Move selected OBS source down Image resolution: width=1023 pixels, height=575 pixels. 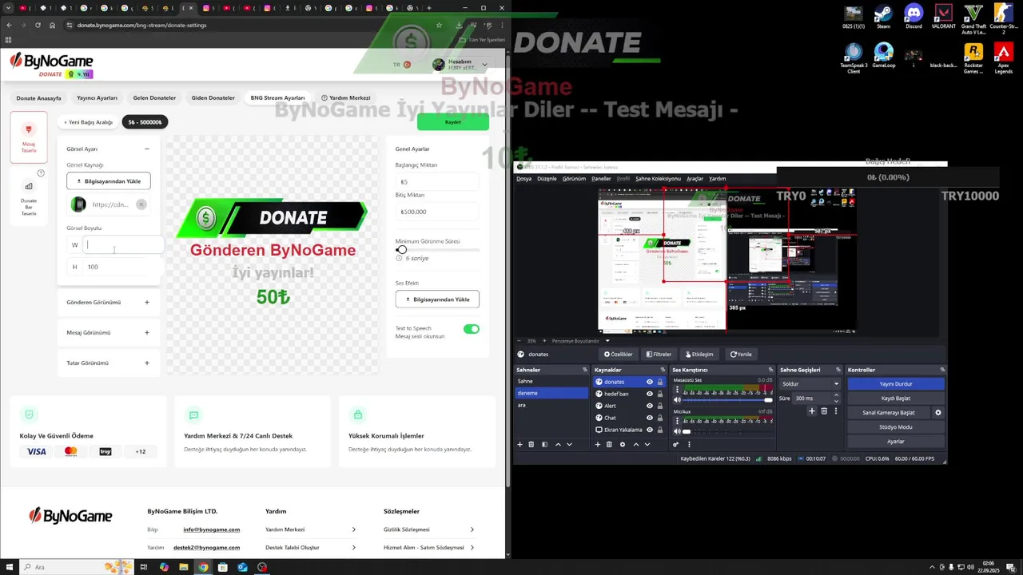click(x=648, y=444)
